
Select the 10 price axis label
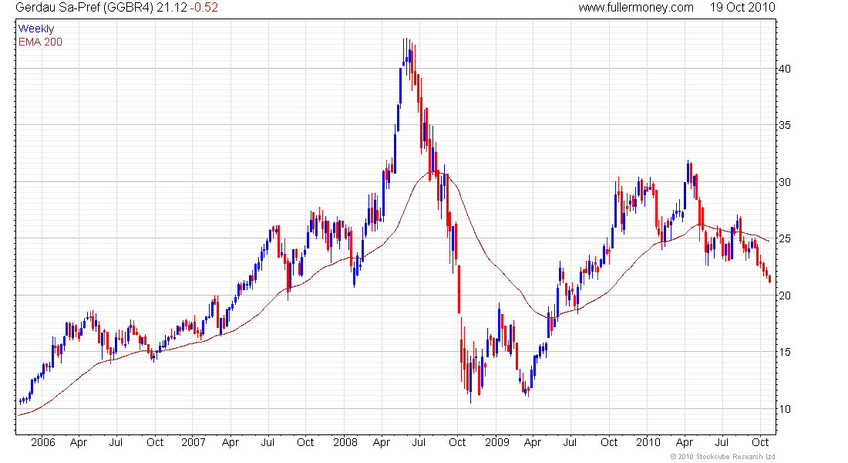coord(784,409)
